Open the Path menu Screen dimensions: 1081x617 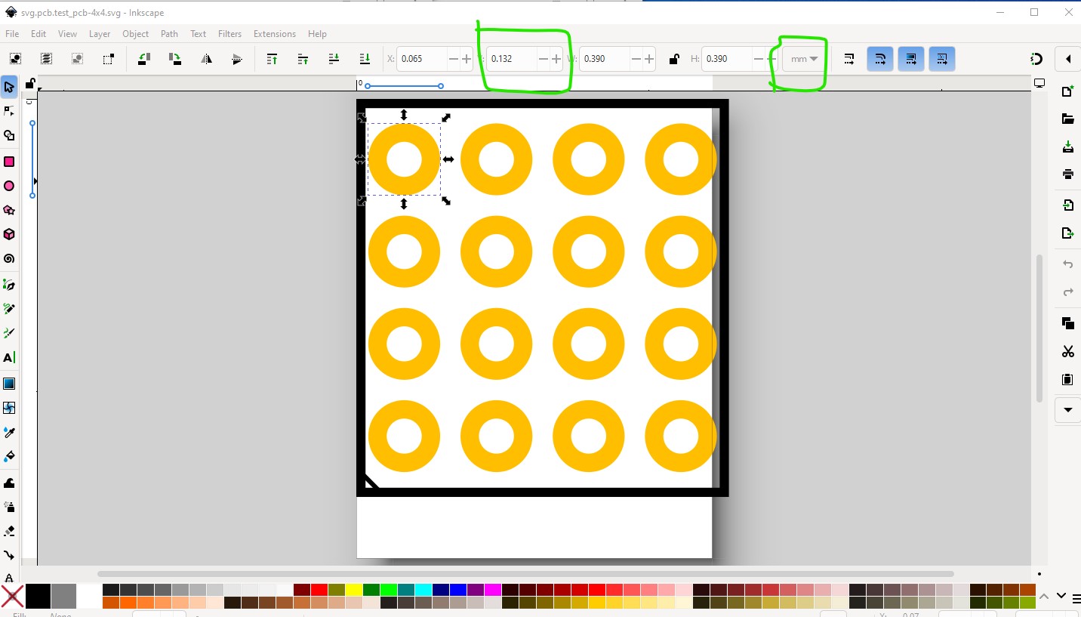click(169, 34)
